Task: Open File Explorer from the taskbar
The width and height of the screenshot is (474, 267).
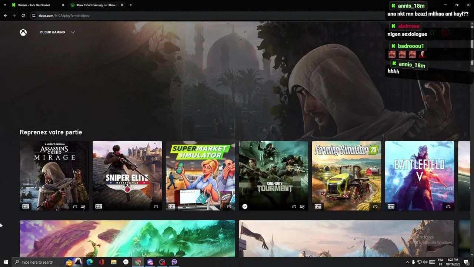Action: pos(114,262)
